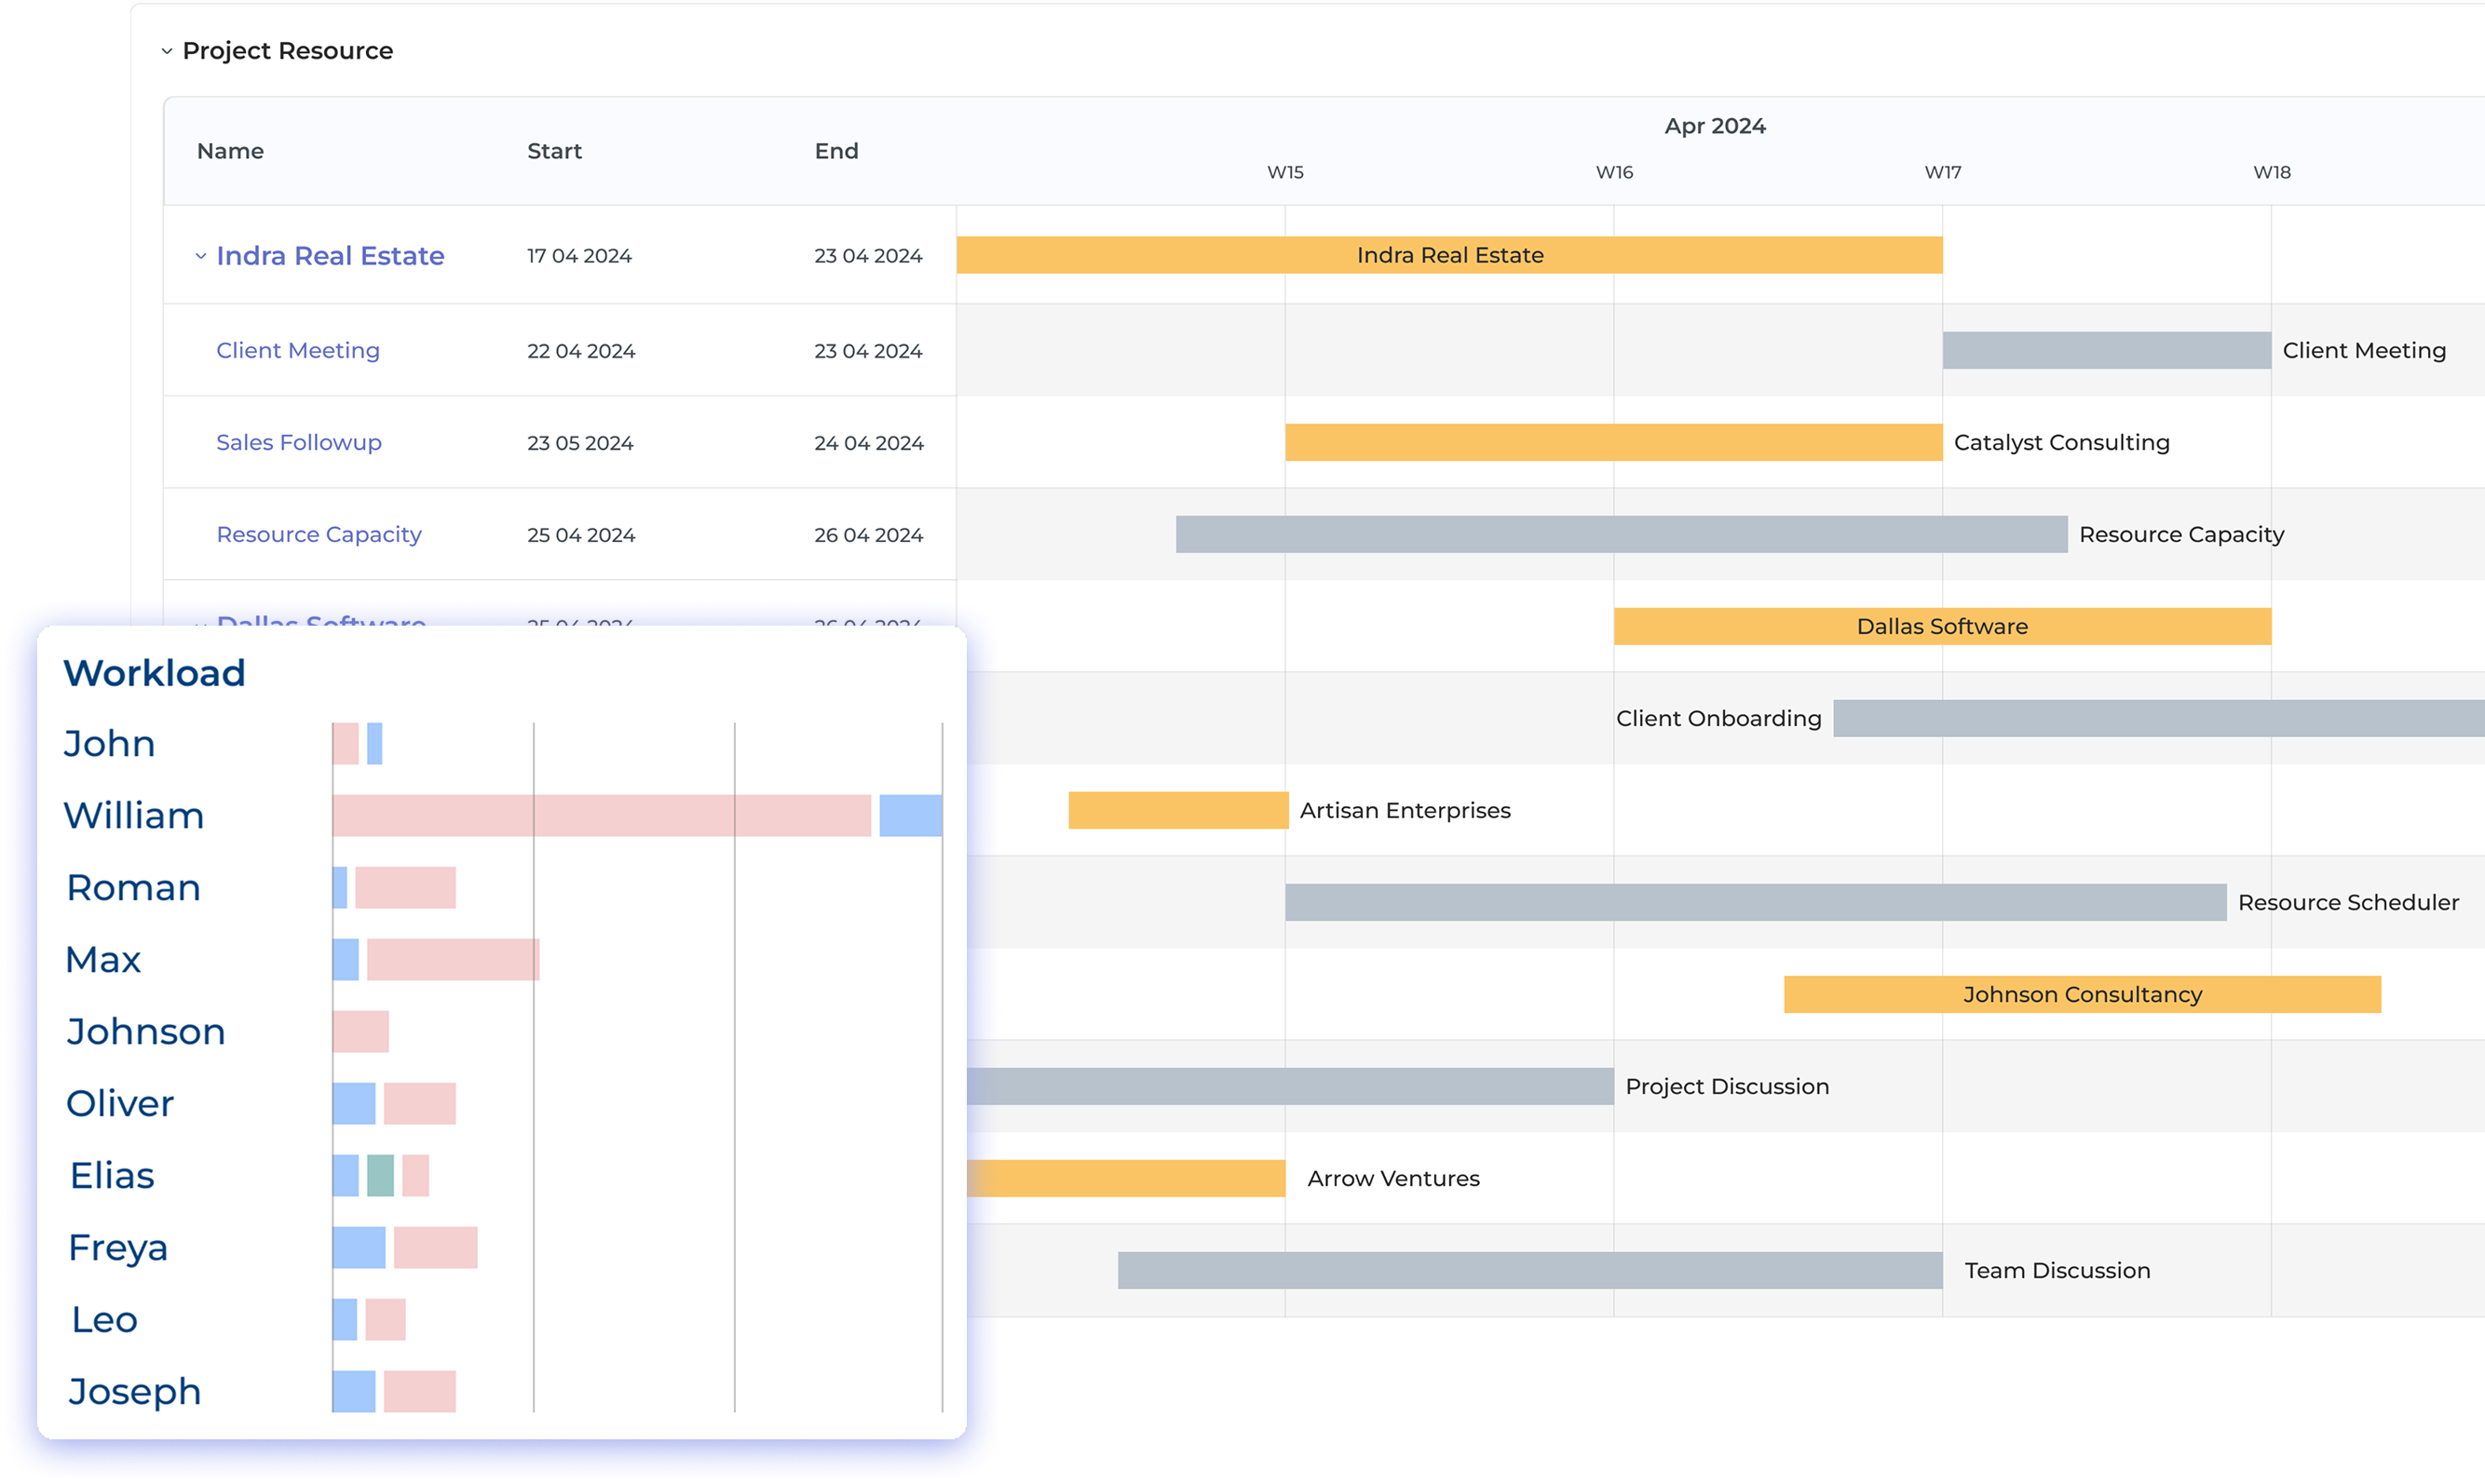Click William's overloaded workload bar
Image resolution: width=2485 pixels, height=1484 pixels.
pyautogui.click(x=600, y=815)
